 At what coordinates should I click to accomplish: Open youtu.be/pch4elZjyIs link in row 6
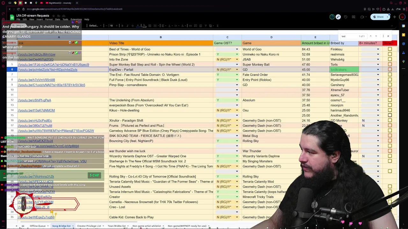tap(47, 70)
